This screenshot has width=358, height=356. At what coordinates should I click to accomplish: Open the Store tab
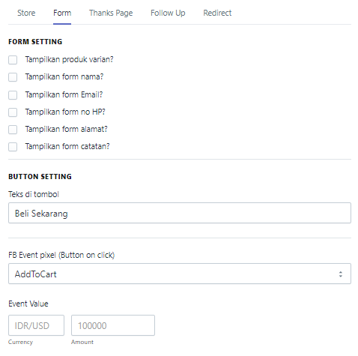(x=26, y=13)
